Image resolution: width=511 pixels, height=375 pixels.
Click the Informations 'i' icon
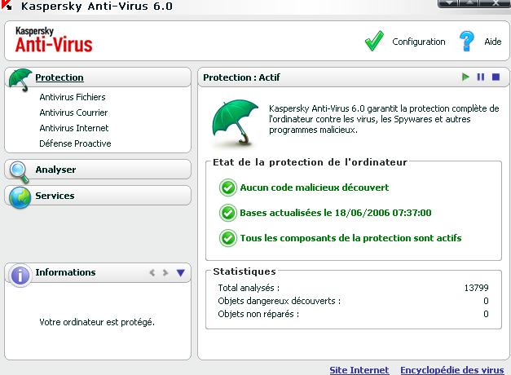coord(20,275)
